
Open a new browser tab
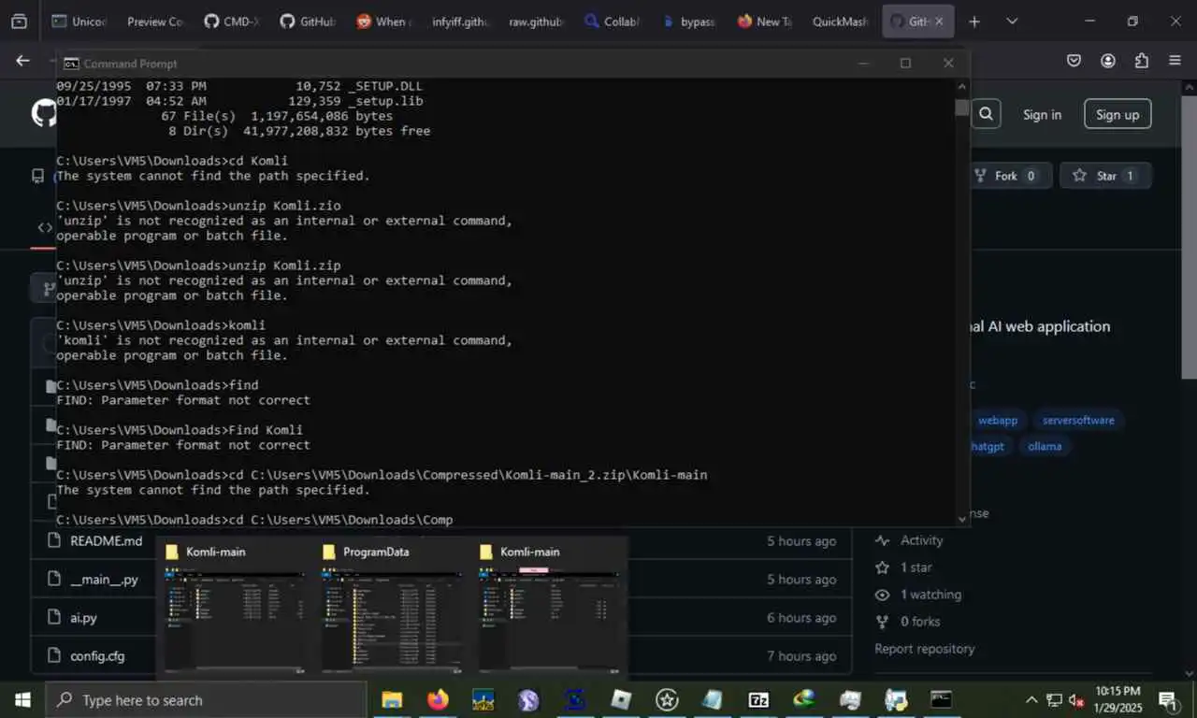point(974,21)
